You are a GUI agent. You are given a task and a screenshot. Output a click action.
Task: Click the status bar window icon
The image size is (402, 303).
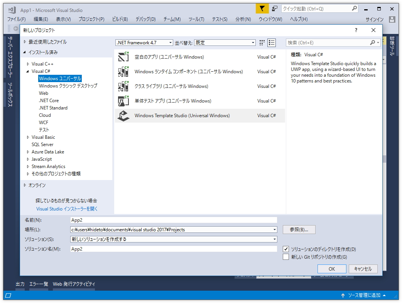pyautogui.click(x=8, y=295)
